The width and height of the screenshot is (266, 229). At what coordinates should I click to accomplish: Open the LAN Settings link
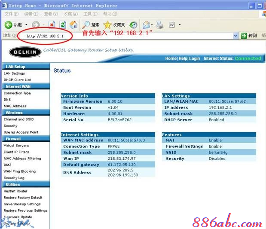14,73
